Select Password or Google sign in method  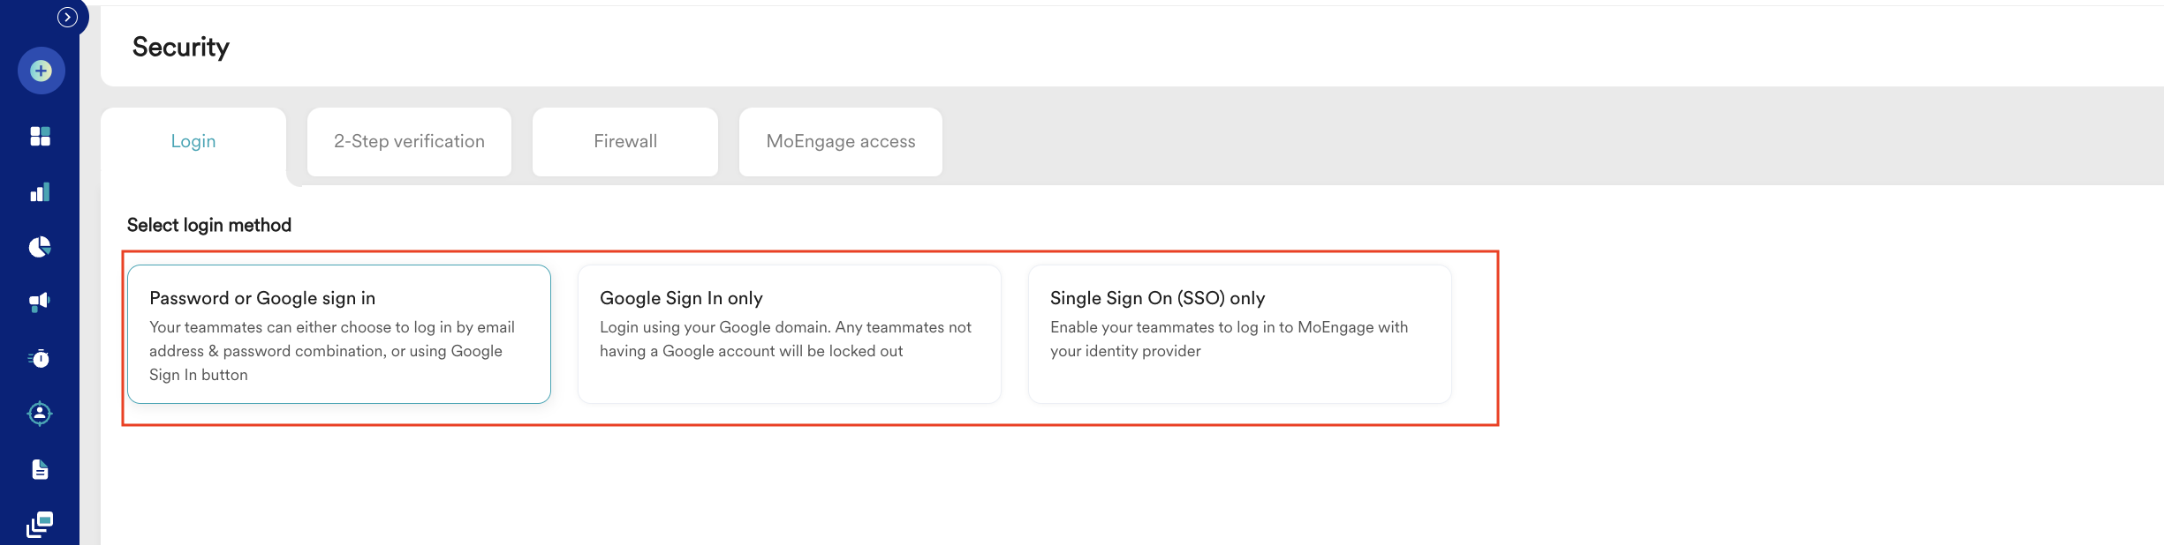coord(339,334)
